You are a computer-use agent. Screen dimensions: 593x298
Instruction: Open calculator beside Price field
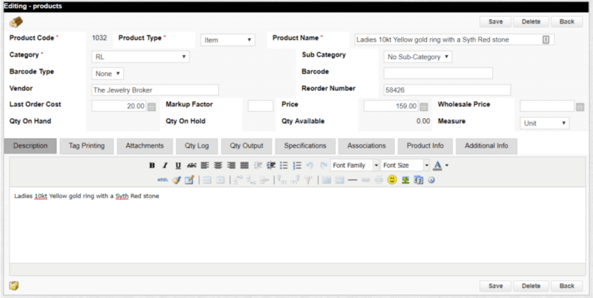click(423, 106)
